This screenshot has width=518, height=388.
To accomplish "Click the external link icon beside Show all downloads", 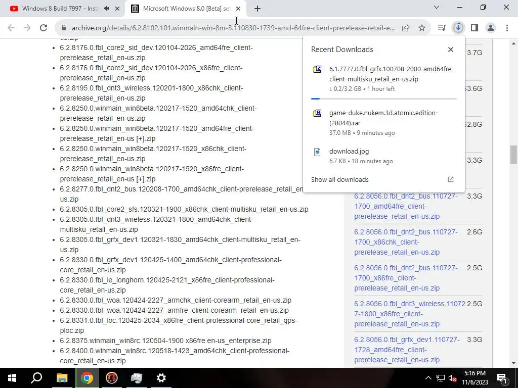I will [451, 179].
